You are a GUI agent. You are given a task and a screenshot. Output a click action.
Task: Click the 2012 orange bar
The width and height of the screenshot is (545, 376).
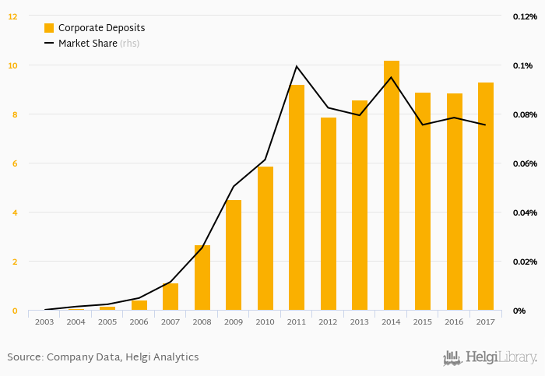click(x=328, y=214)
